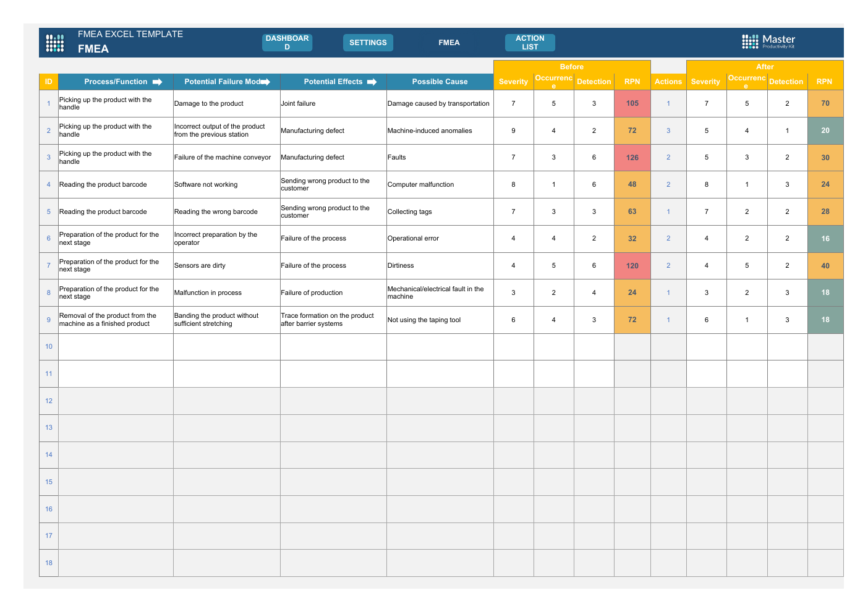The width and height of the screenshot is (868, 614).
Task: Select 'Dirtiness' cause cell
Action: 440,265
